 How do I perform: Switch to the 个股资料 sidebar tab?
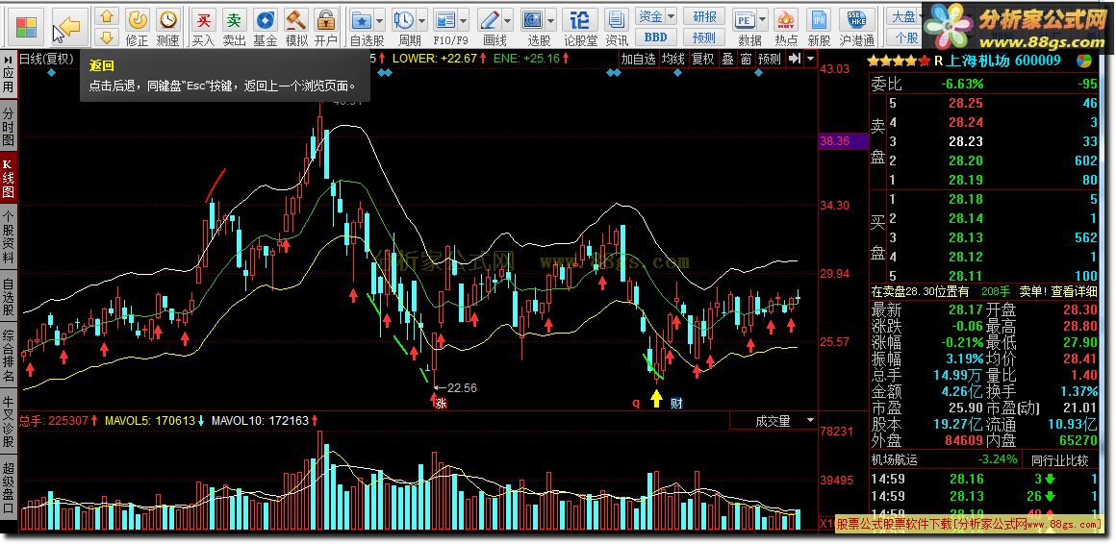click(9, 237)
